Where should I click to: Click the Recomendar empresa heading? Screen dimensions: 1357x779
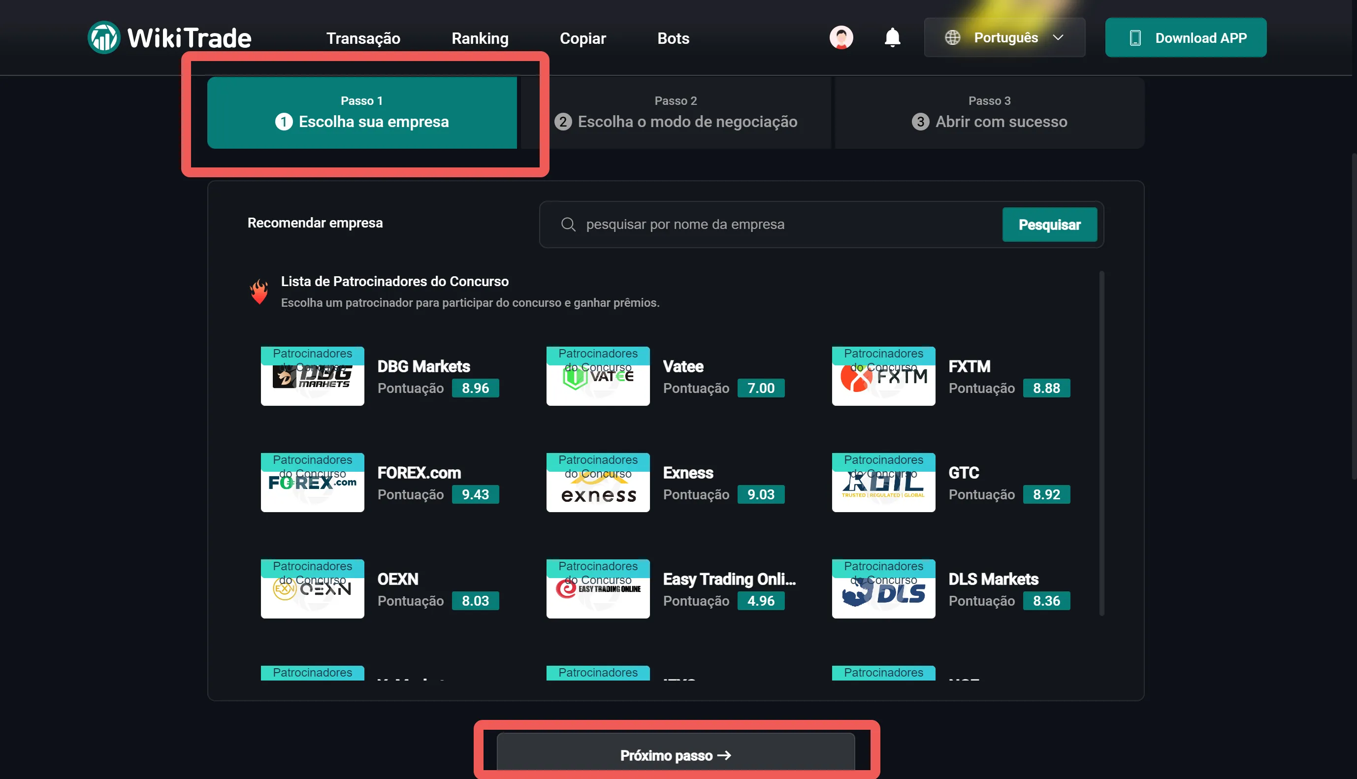(315, 223)
